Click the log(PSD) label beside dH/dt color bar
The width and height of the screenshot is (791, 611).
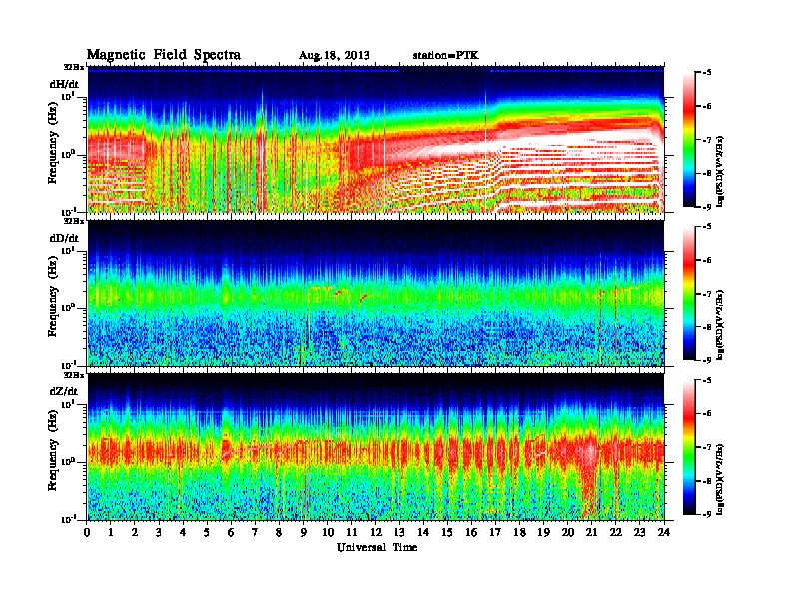(x=721, y=171)
